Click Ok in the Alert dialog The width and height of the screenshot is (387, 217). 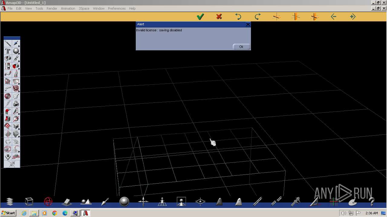(x=241, y=47)
